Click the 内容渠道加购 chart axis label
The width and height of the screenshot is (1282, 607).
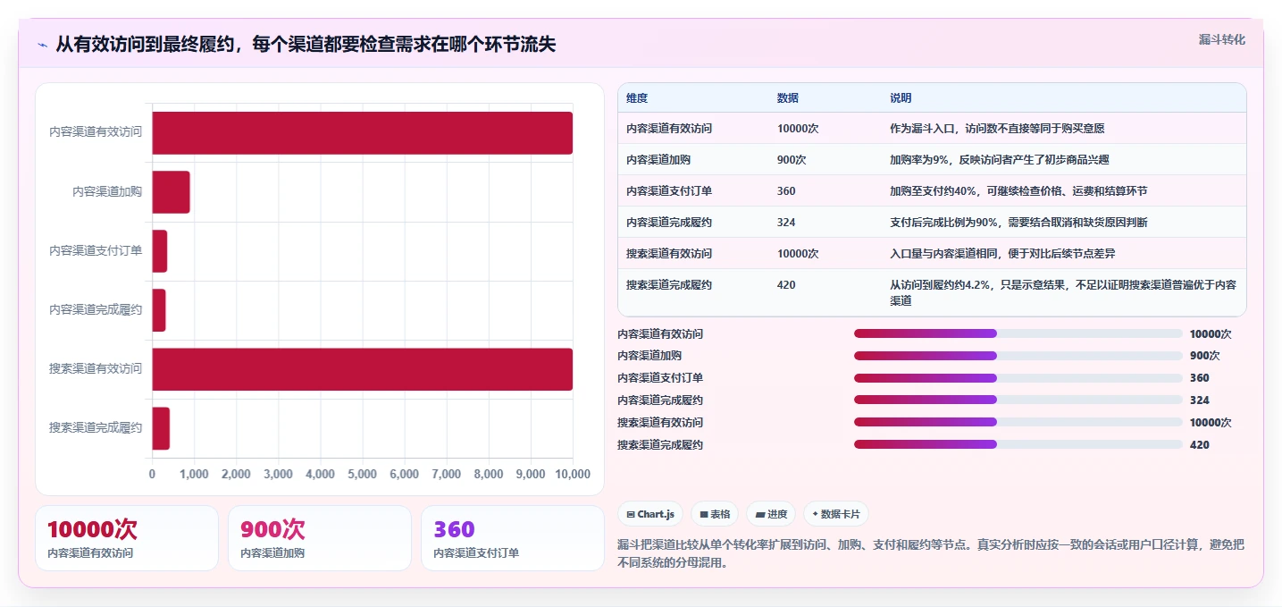pos(107,191)
